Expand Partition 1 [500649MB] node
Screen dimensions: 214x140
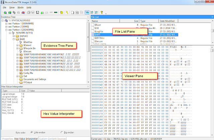[6, 24]
